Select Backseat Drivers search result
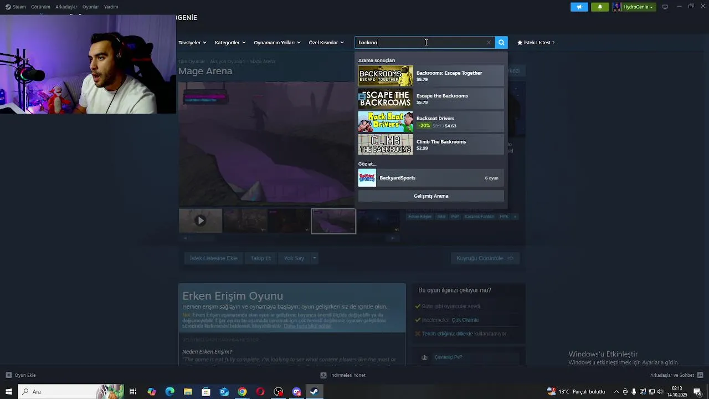 pos(431,121)
